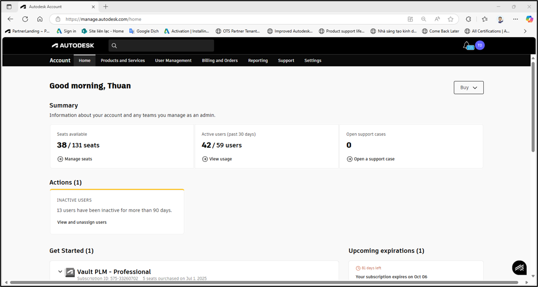The height and width of the screenshot is (287, 538).
Task: Open the Copilot sidebar icon
Action: 529,19
